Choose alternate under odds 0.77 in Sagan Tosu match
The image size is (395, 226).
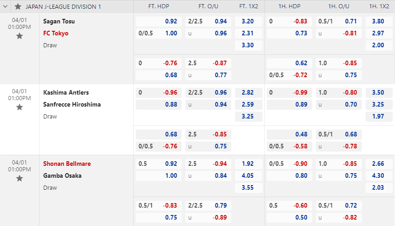pos(208,75)
